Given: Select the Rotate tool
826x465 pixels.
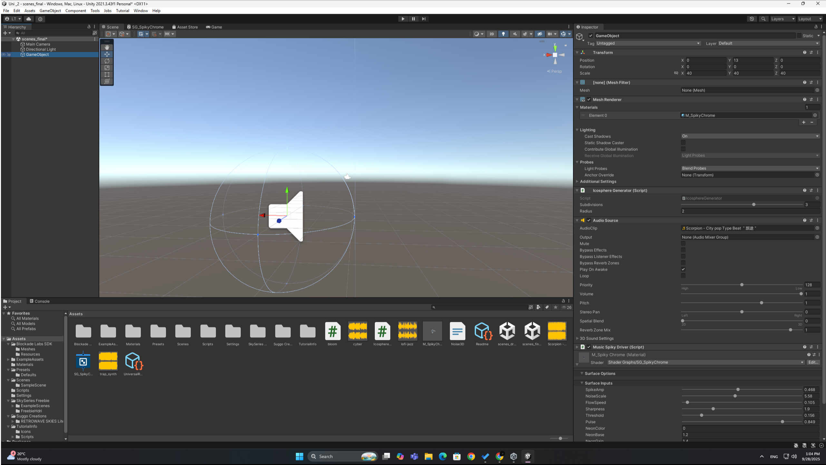Looking at the screenshot, I should pos(107,61).
